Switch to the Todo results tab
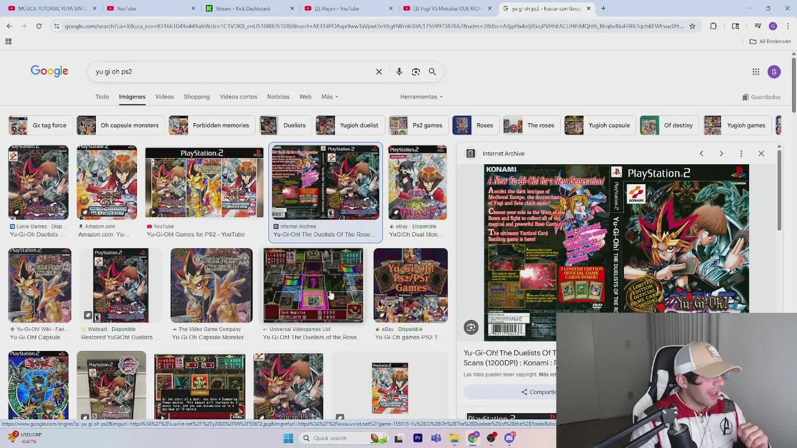The image size is (797, 448). [102, 96]
